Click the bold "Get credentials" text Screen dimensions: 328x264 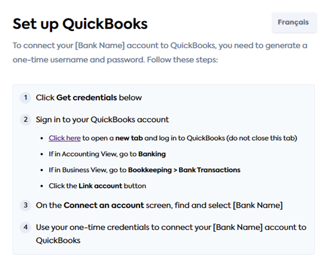point(87,98)
